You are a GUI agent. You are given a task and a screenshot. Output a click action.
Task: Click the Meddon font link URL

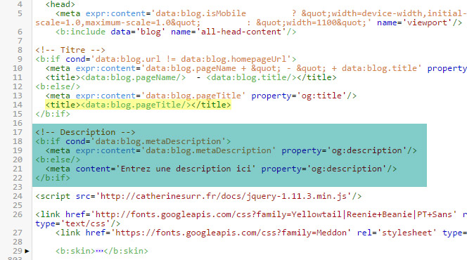pos(231,233)
